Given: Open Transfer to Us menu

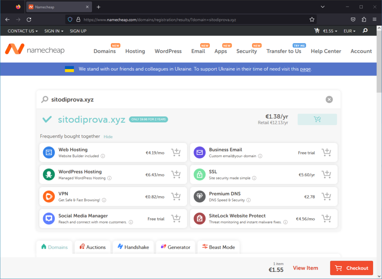Looking at the screenshot, I should pyautogui.click(x=284, y=51).
